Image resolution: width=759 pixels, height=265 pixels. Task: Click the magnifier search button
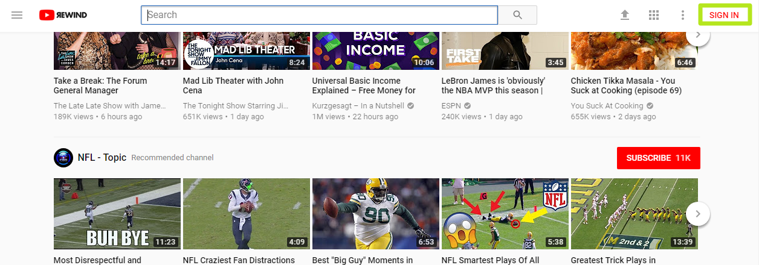517,15
